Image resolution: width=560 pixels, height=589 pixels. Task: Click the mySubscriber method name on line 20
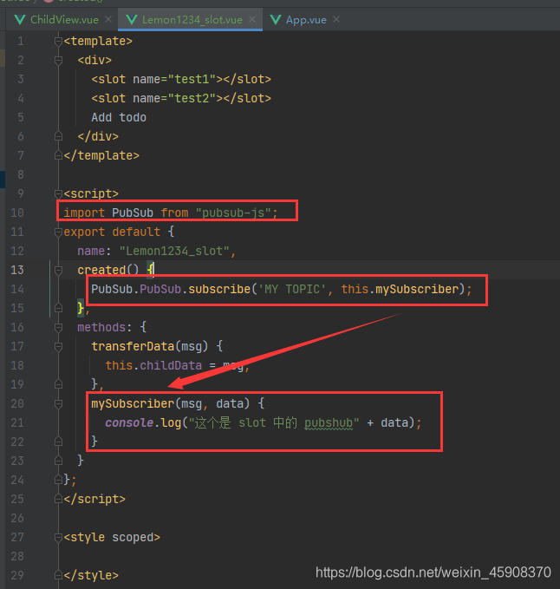pos(133,404)
